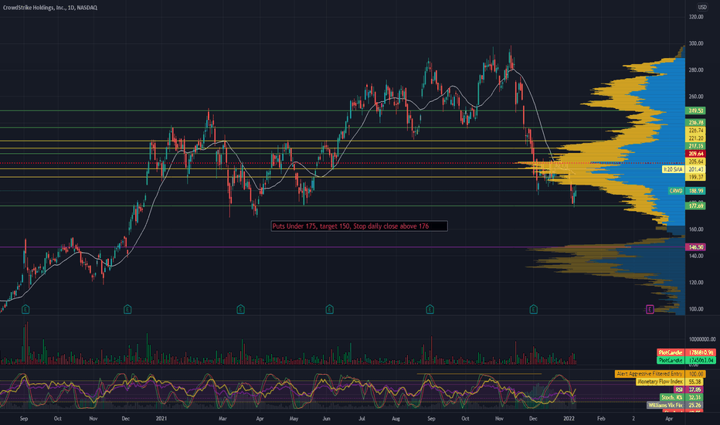Click the CRWD ticker price label
720x425 pixels.
click(676, 191)
